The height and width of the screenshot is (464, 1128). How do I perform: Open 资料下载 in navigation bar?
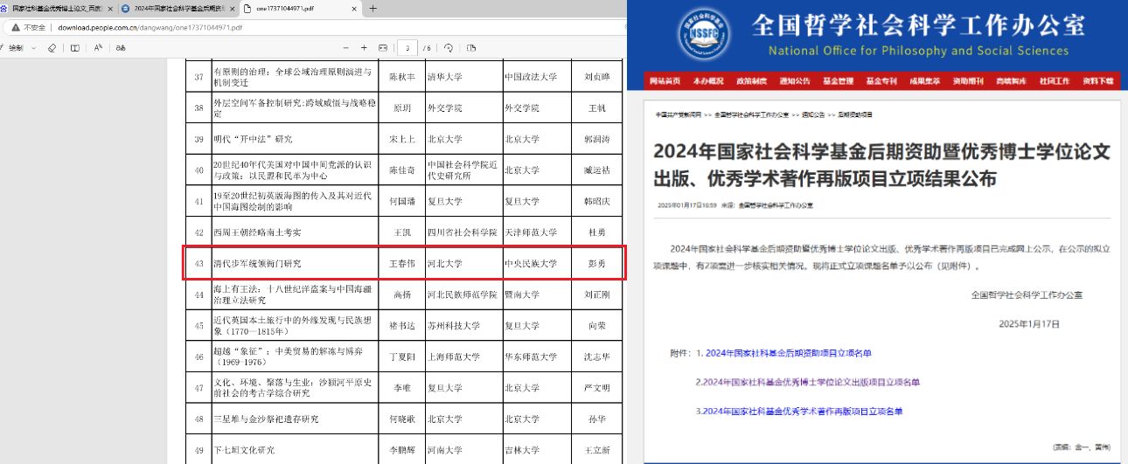coord(1097,81)
